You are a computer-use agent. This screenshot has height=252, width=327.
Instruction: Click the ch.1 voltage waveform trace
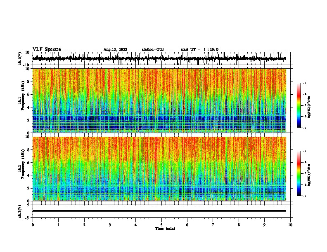pyautogui.click(x=159, y=59)
